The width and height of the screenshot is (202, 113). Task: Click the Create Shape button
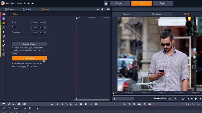tap(29, 44)
